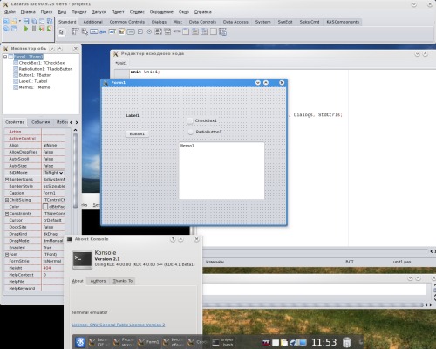Switch to the Common Controls palette tab
Viewport: 436px width, 349px height.
tap(127, 22)
